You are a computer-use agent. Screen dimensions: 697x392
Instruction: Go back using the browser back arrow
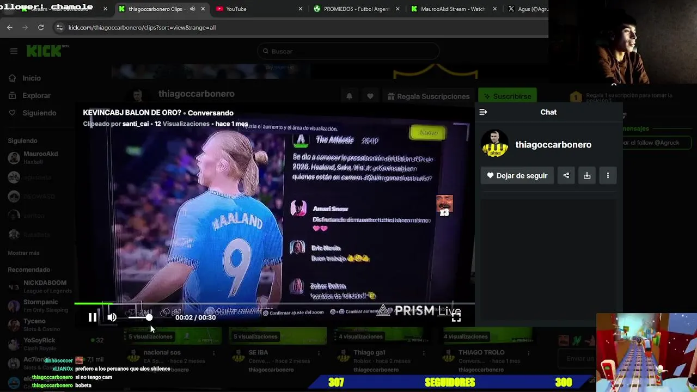(10, 27)
